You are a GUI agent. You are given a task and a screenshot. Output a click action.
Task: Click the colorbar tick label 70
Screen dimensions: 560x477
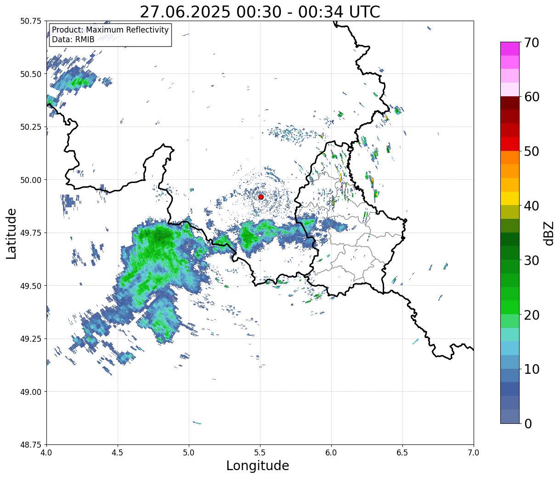click(531, 43)
